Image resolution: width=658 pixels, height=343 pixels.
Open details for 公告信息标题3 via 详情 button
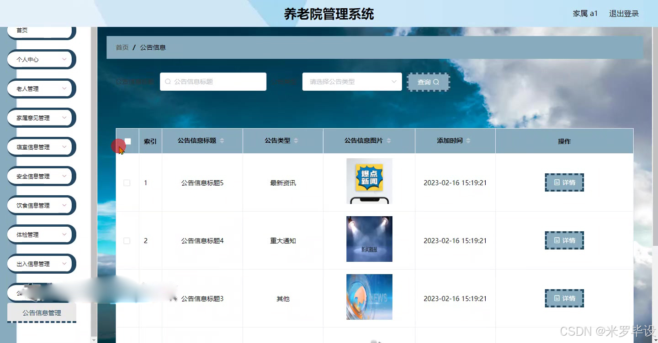564,298
